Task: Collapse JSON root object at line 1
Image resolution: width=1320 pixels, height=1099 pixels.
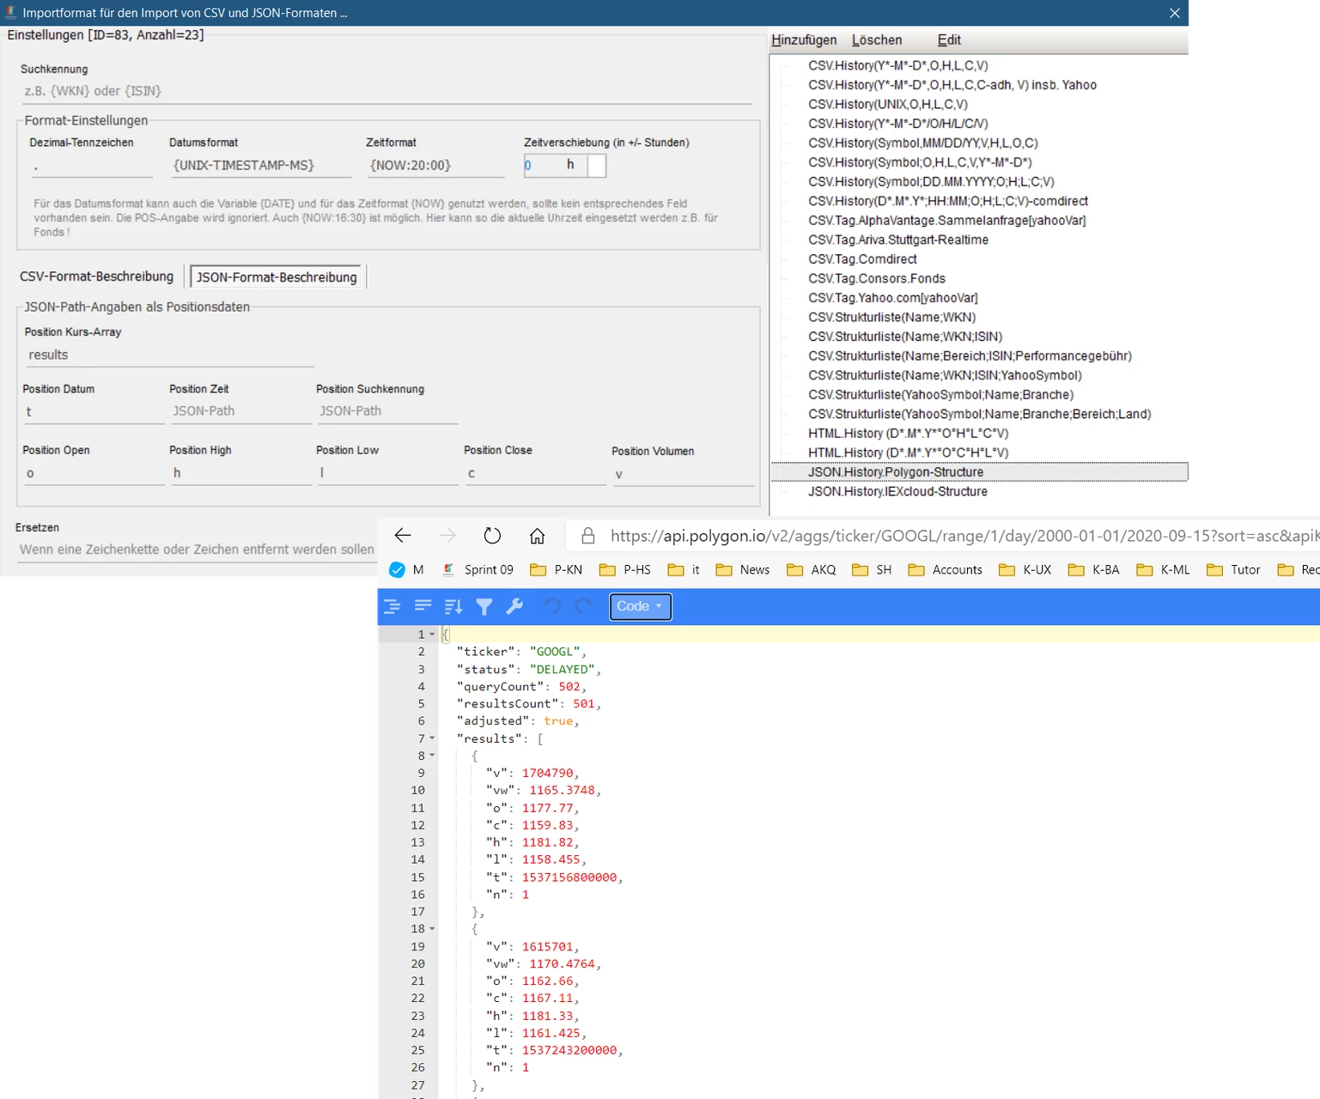Action: (x=432, y=635)
